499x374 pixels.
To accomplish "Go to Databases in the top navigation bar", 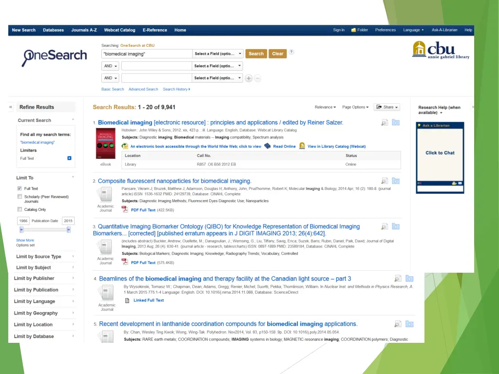I will pos(53,30).
